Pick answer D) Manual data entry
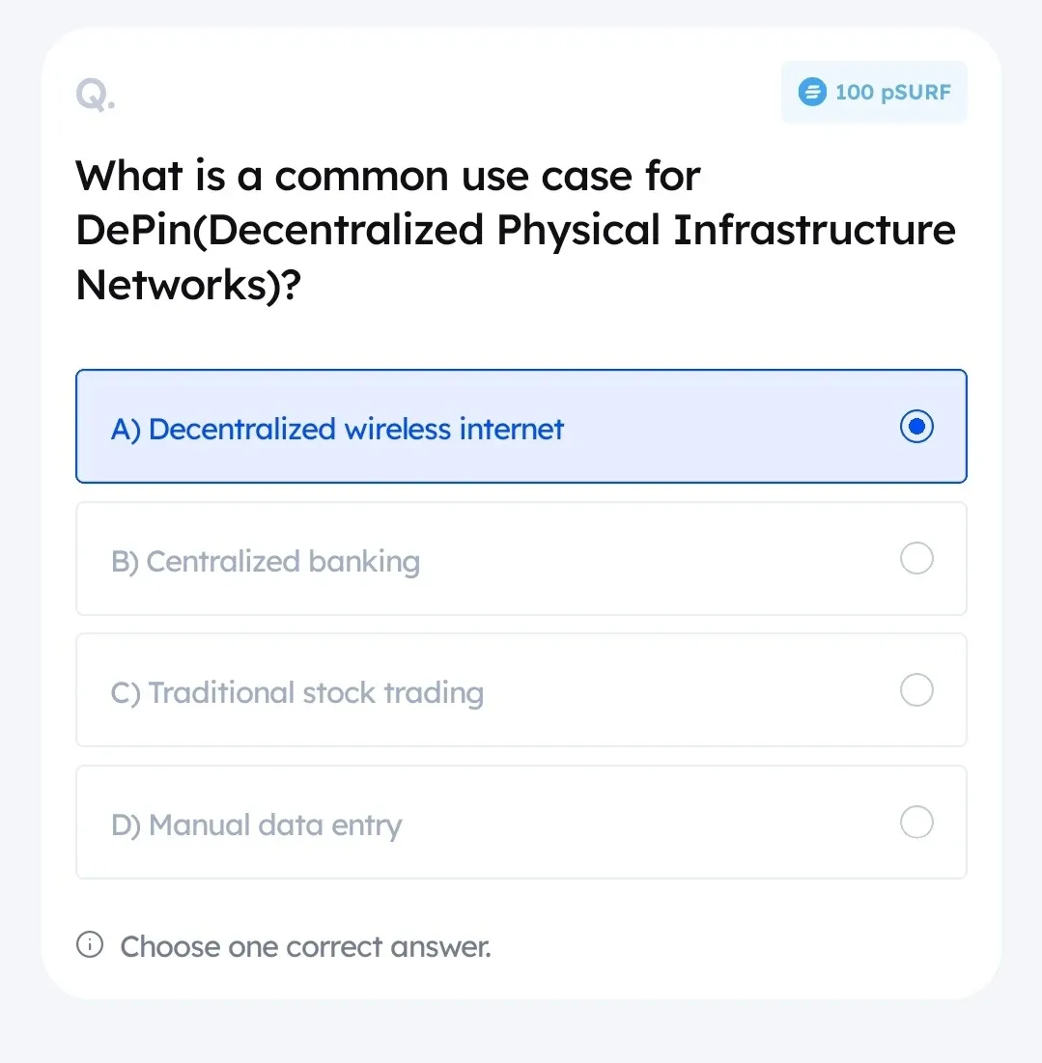Image resolution: width=1042 pixels, height=1063 pixels. [521, 823]
